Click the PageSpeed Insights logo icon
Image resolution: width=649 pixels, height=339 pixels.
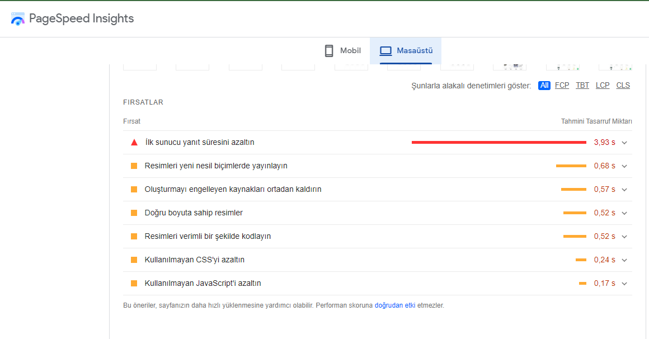[18, 19]
